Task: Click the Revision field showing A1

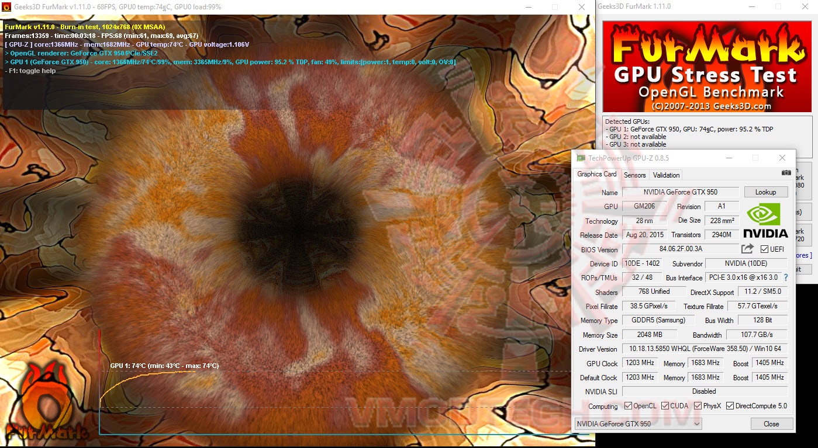Action: coord(722,206)
